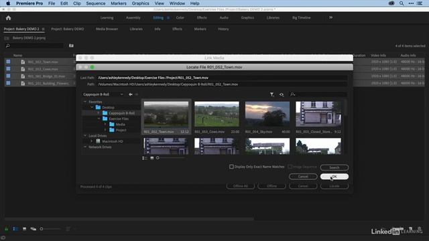
Task: Open the Clip menu
Action: pyautogui.click(x=77, y=3)
